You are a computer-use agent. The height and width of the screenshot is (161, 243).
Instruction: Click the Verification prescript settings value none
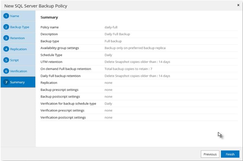coord(109,110)
